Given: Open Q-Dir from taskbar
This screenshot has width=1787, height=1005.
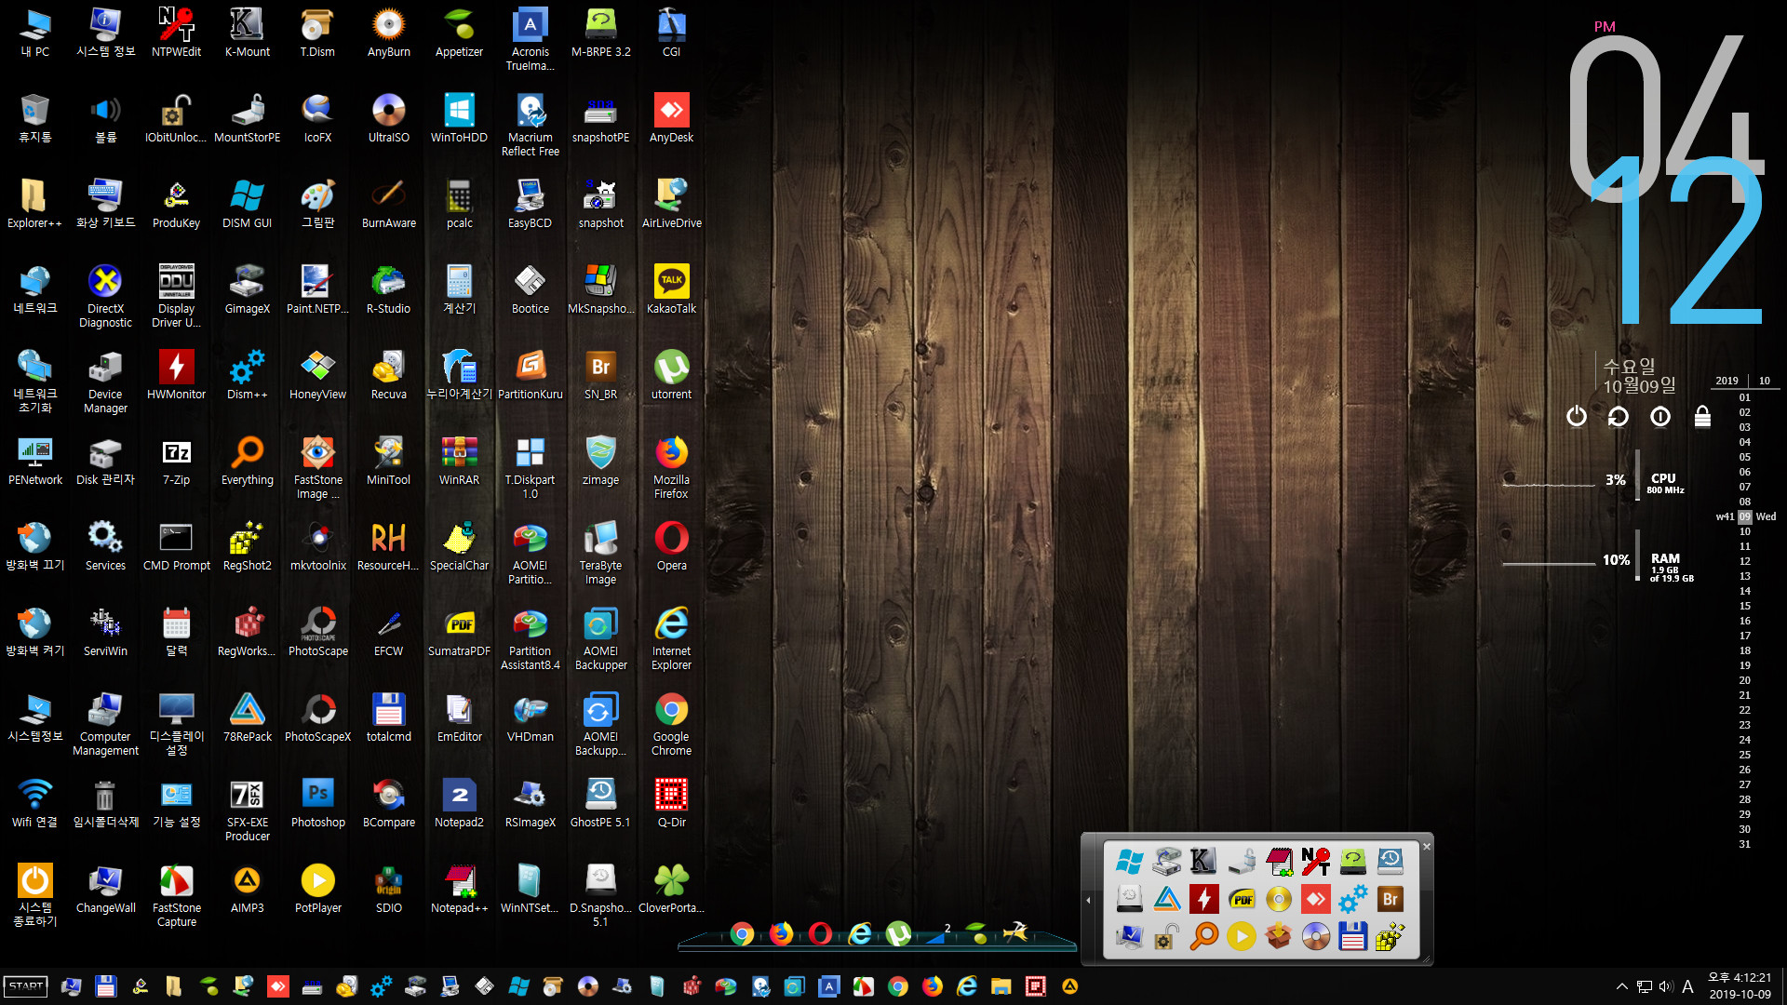Looking at the screenshot, I should 1035,986.
